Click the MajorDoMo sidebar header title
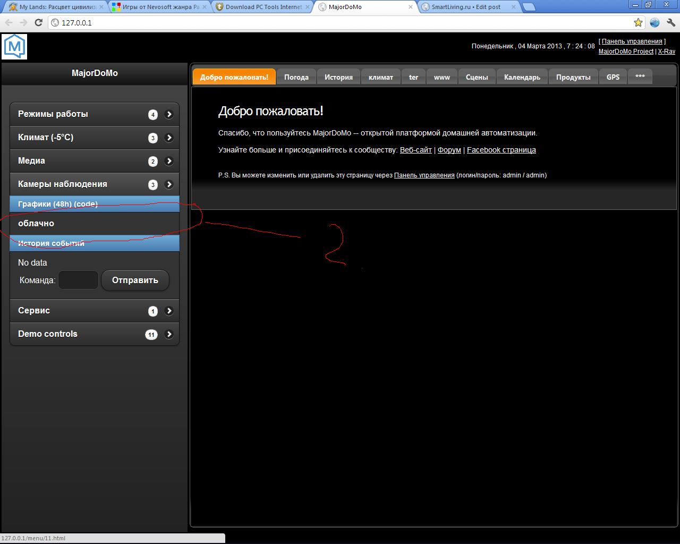Image resolution: width=680 pixels, height=544 pixels. (95, 73)
